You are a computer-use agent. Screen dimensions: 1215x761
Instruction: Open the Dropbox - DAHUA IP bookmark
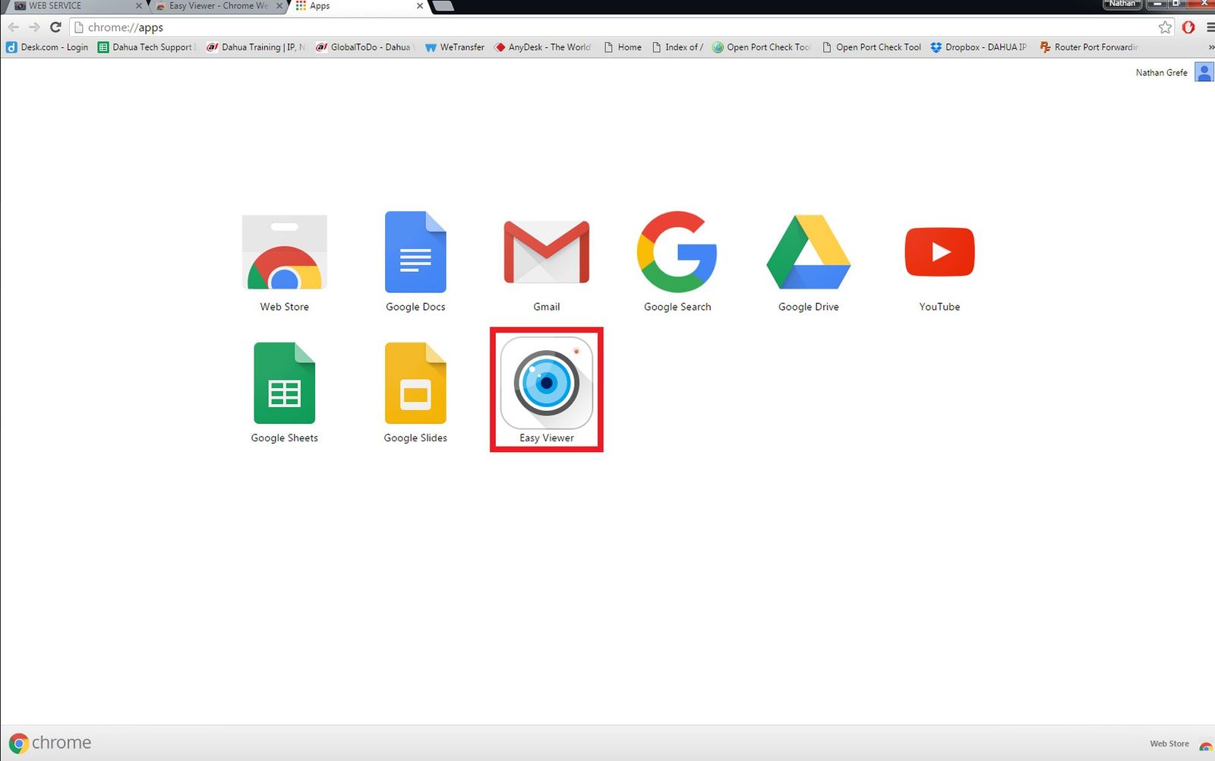pos(979,47)
